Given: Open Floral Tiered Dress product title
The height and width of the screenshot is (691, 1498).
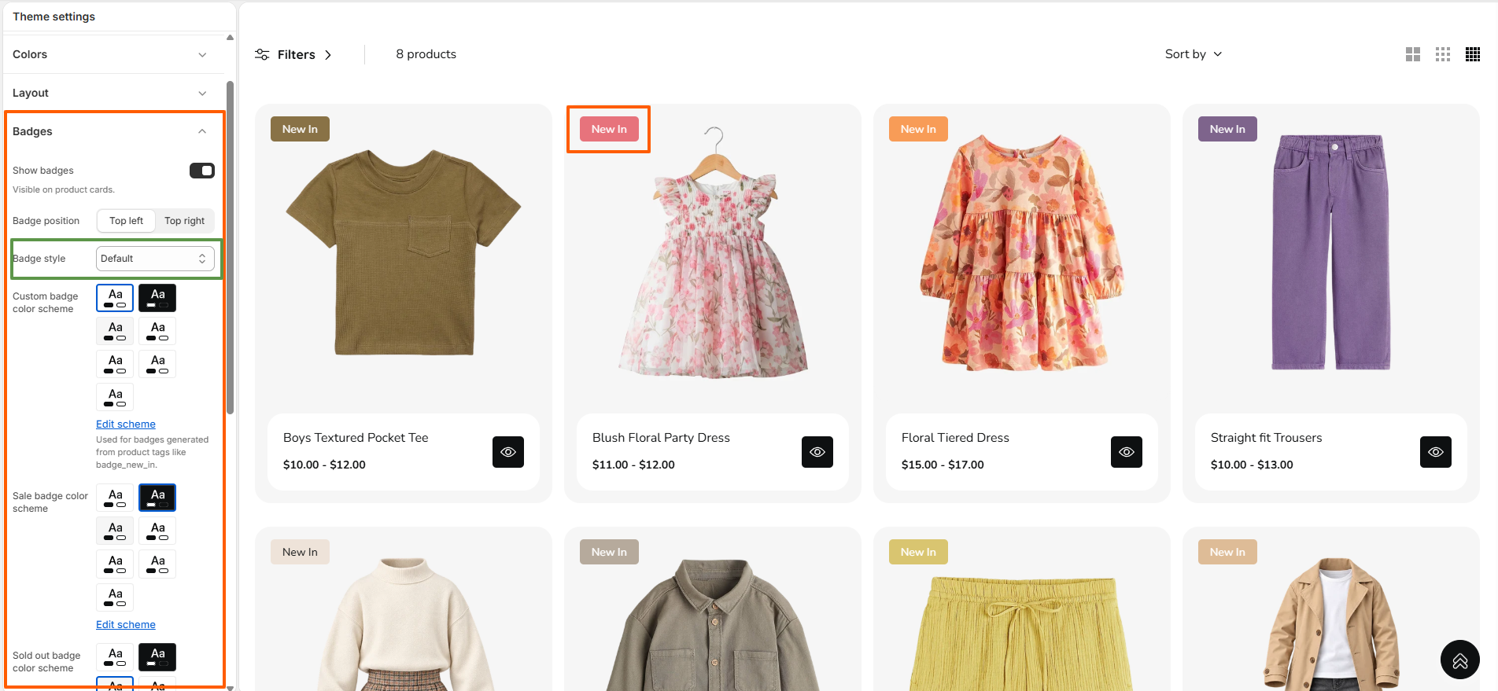Looking at the screenshot, I should (x=955, y=438).
